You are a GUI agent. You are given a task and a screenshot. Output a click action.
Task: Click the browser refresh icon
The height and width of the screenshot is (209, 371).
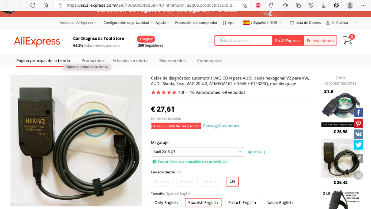click(33, 5)
